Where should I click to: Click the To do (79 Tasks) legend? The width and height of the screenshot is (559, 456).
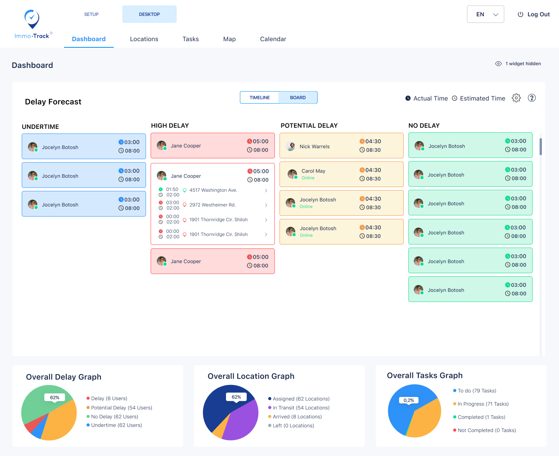point(475,391)
